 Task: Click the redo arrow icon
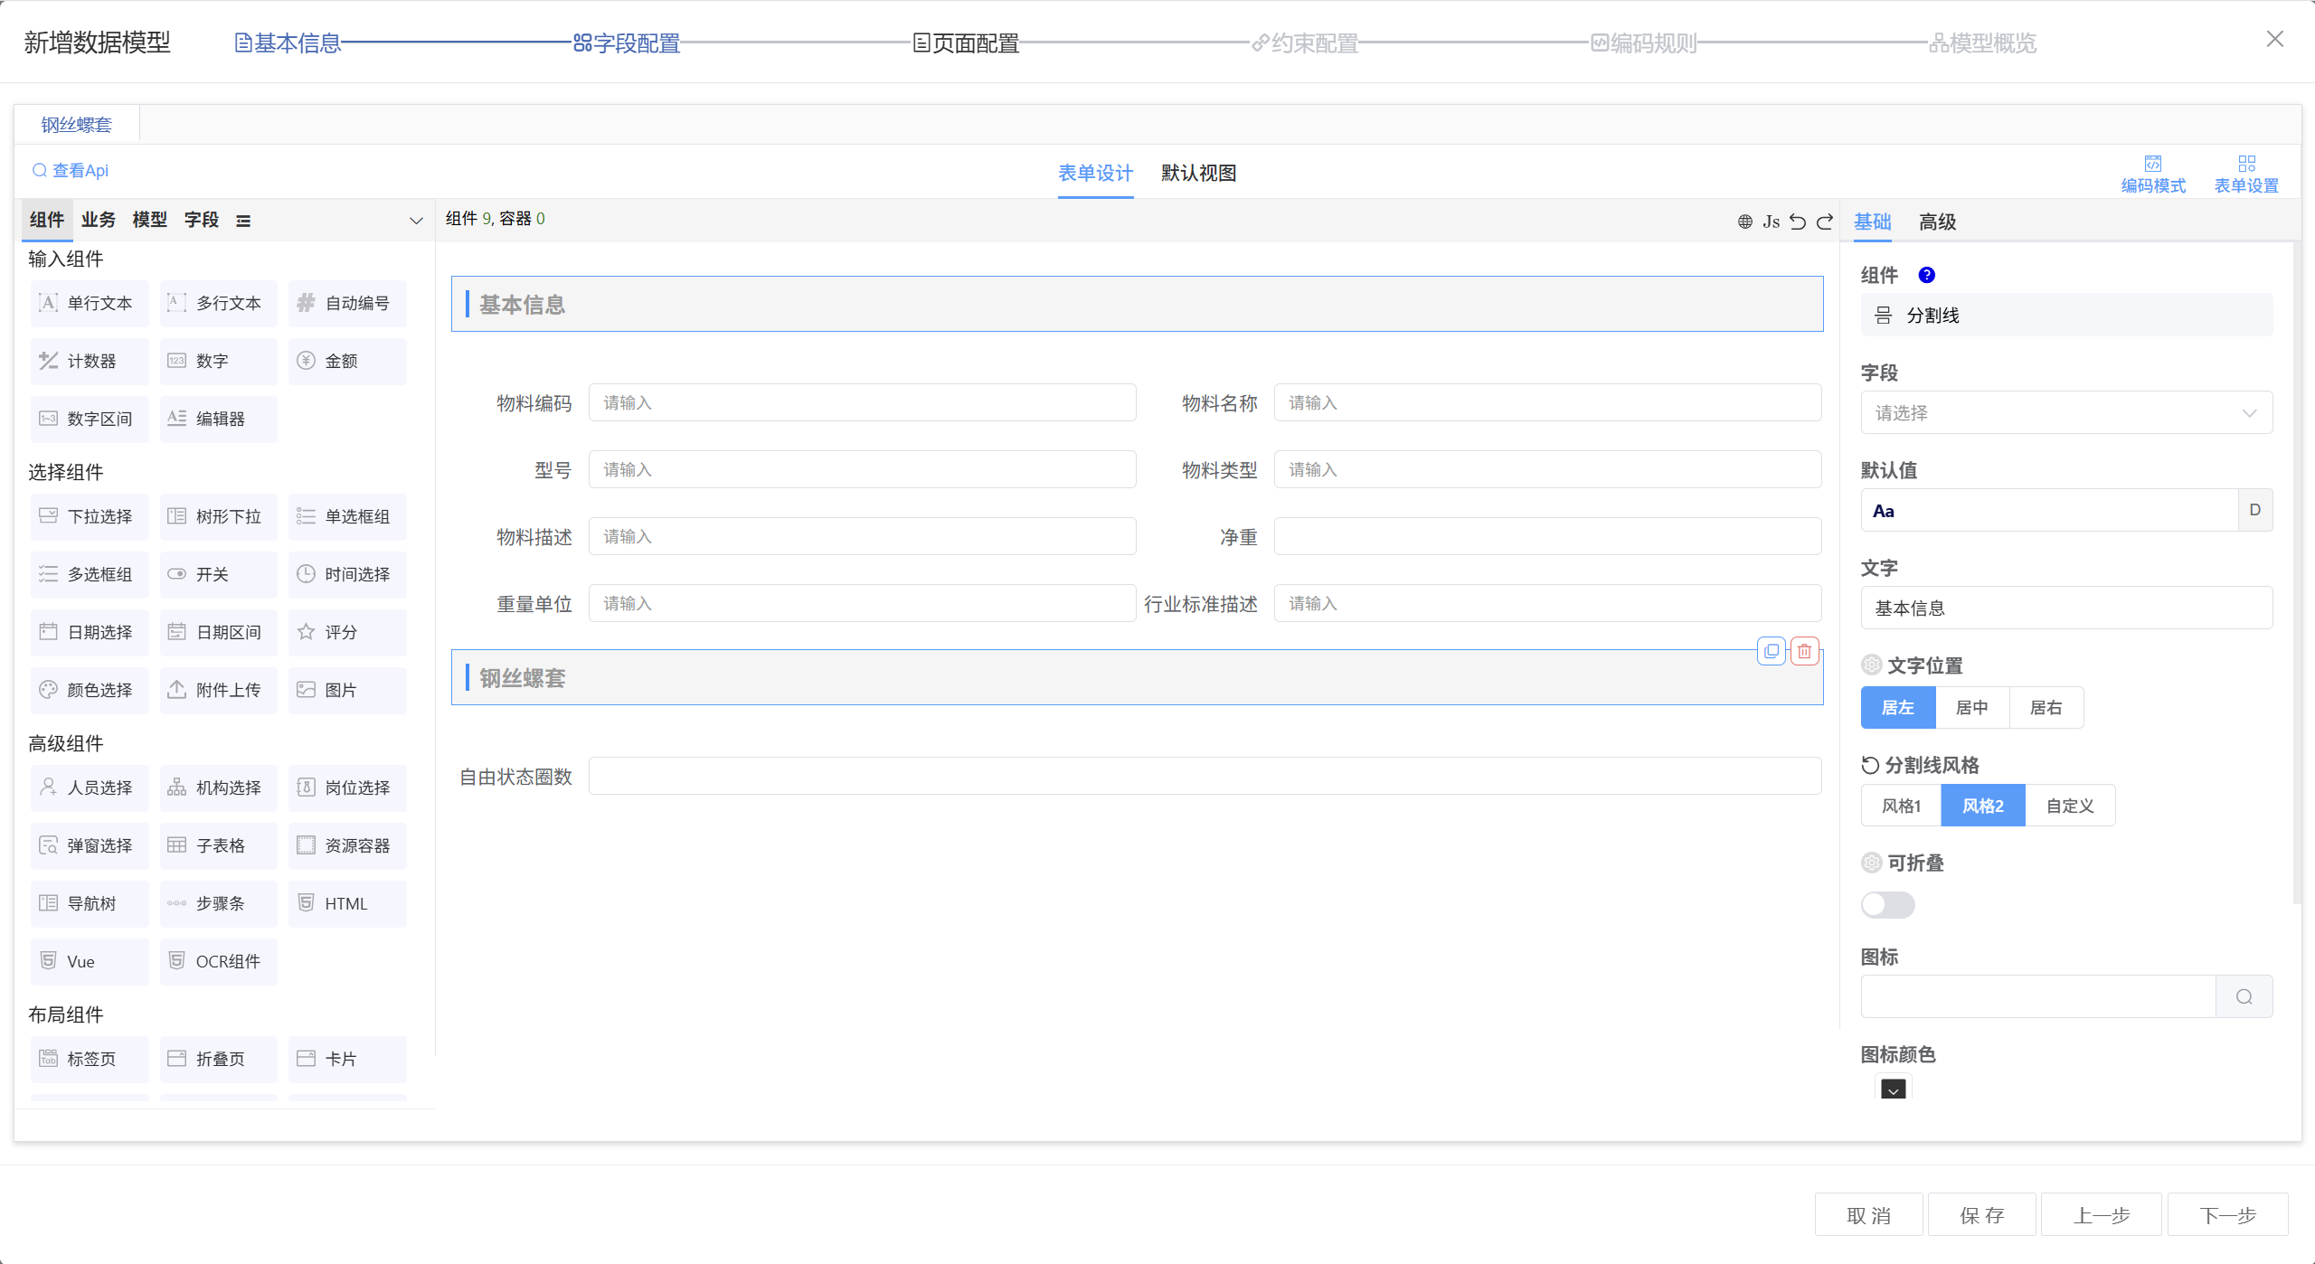point(1825,222)
